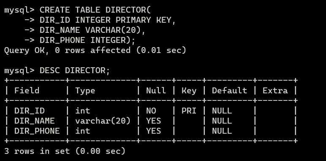Click the DIR_ID cell in the table
The image size is (326, 161).
[30, 111]
